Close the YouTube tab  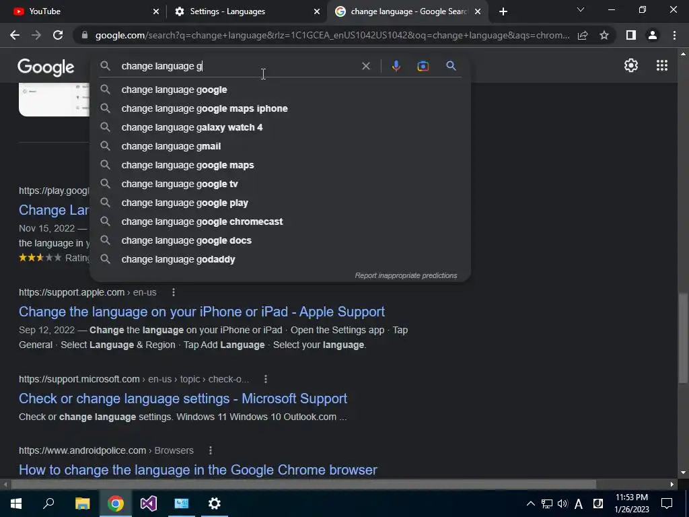click(x=156, y=11)
